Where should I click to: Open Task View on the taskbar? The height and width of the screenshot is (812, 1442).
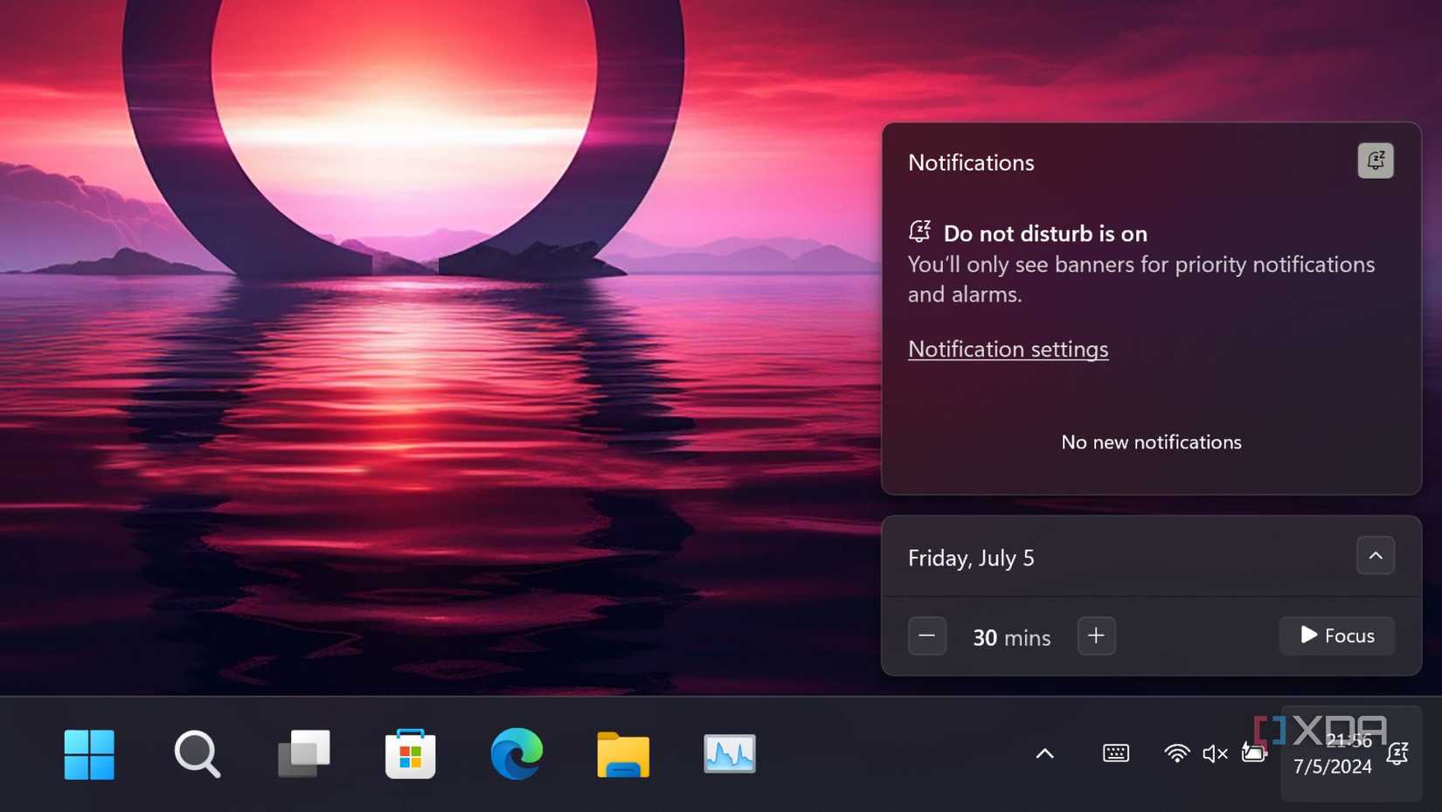click(303, 753)
